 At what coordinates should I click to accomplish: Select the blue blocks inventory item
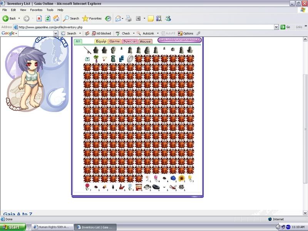click(122, 59)
